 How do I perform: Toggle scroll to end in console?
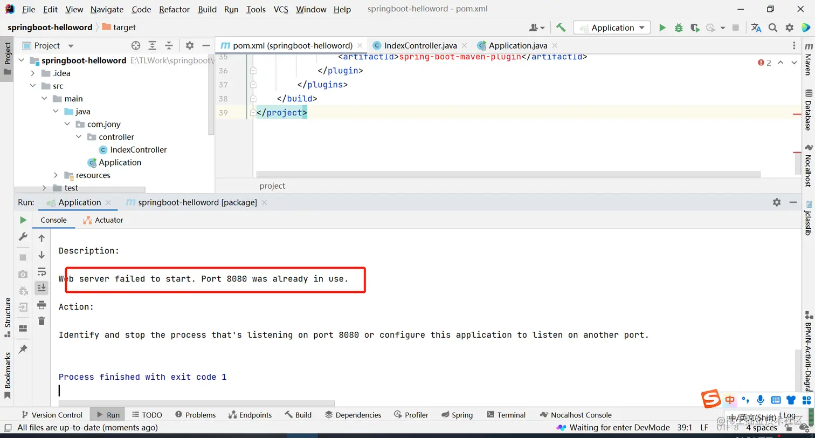coord(42,288)
